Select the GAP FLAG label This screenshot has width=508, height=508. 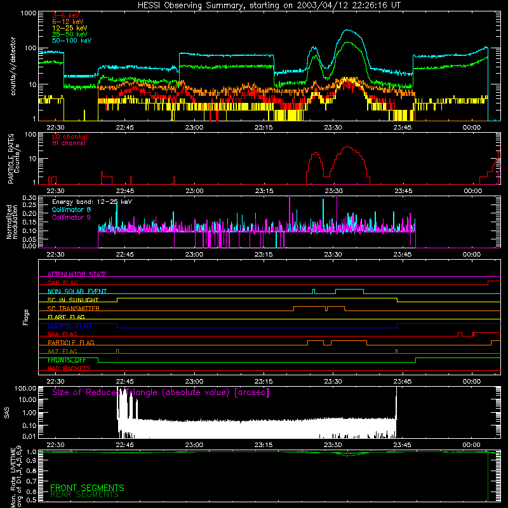(62, 283)
